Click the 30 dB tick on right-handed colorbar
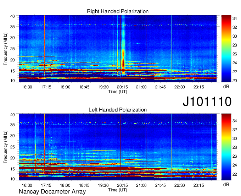The height and width of the screenshot is (196, 241). (x=235, y=36)
